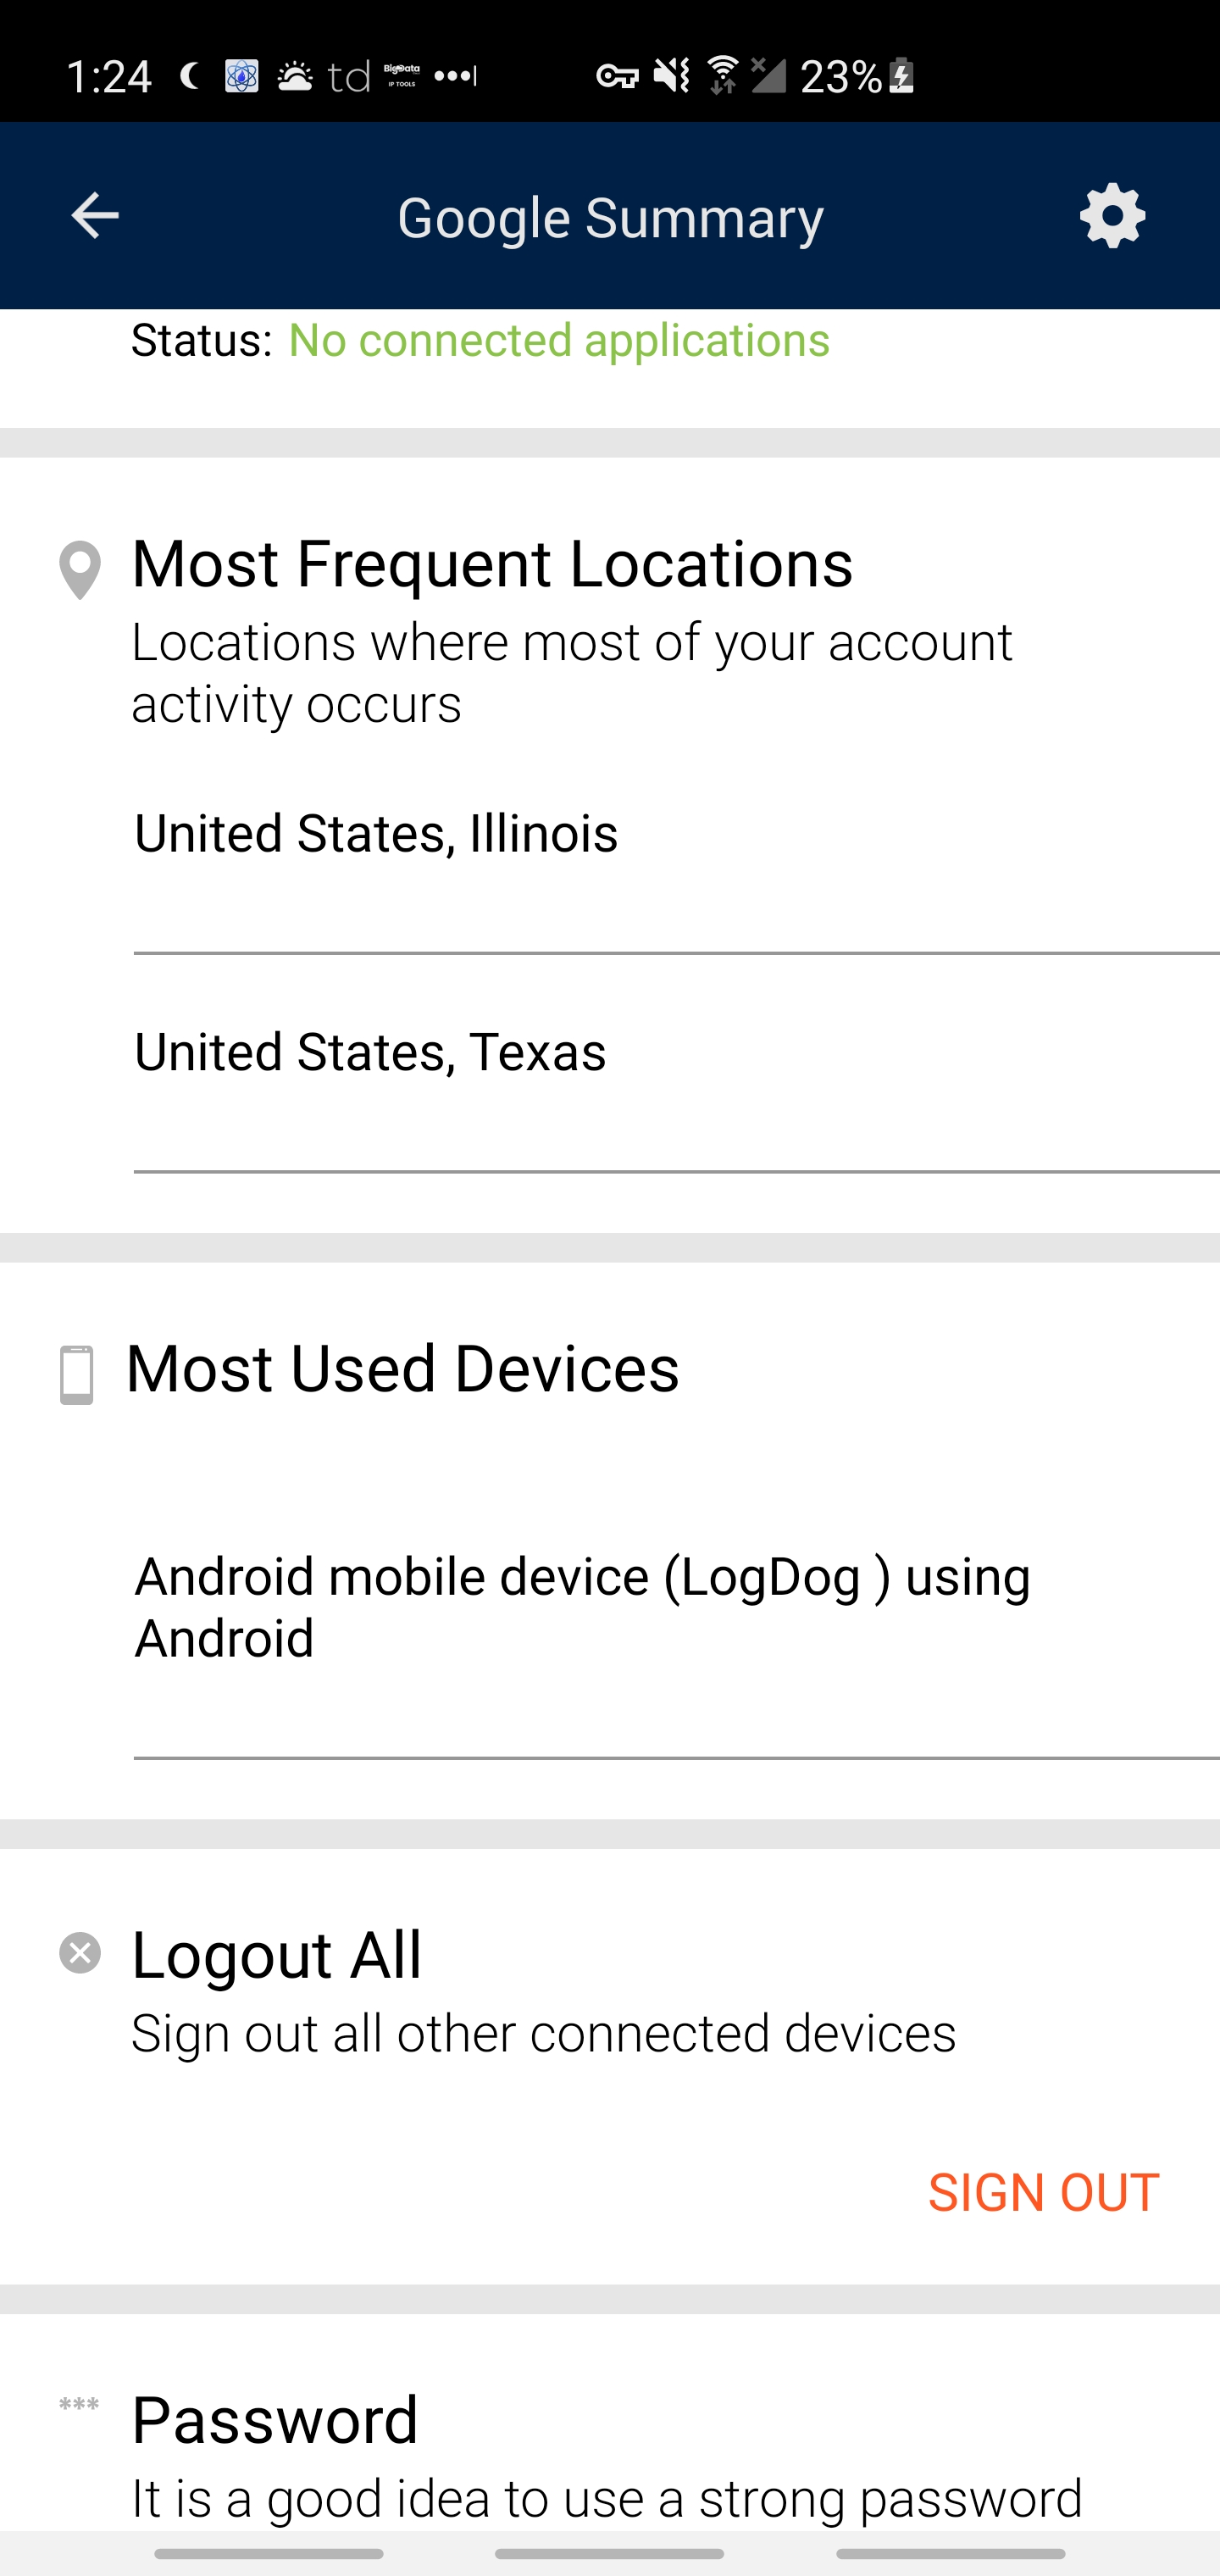Tap the Password section heading

(x=275, y=2420)
